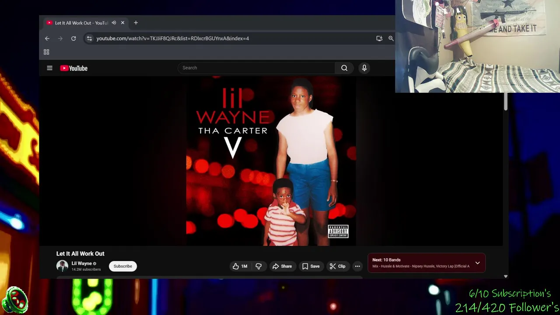Open YouTube hamburger guide menu

pos(50,68)
